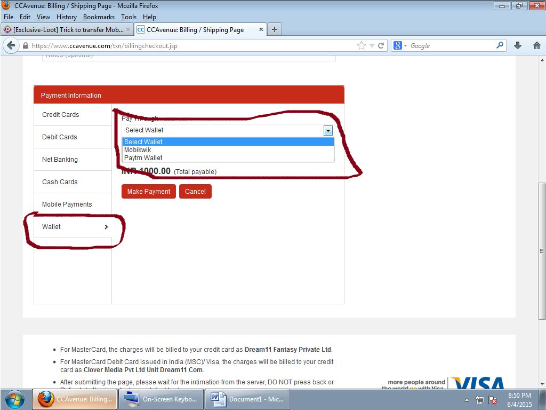Screen dimensions: 546x410
Task: Open the Help menu
Action: click(149, 17)
